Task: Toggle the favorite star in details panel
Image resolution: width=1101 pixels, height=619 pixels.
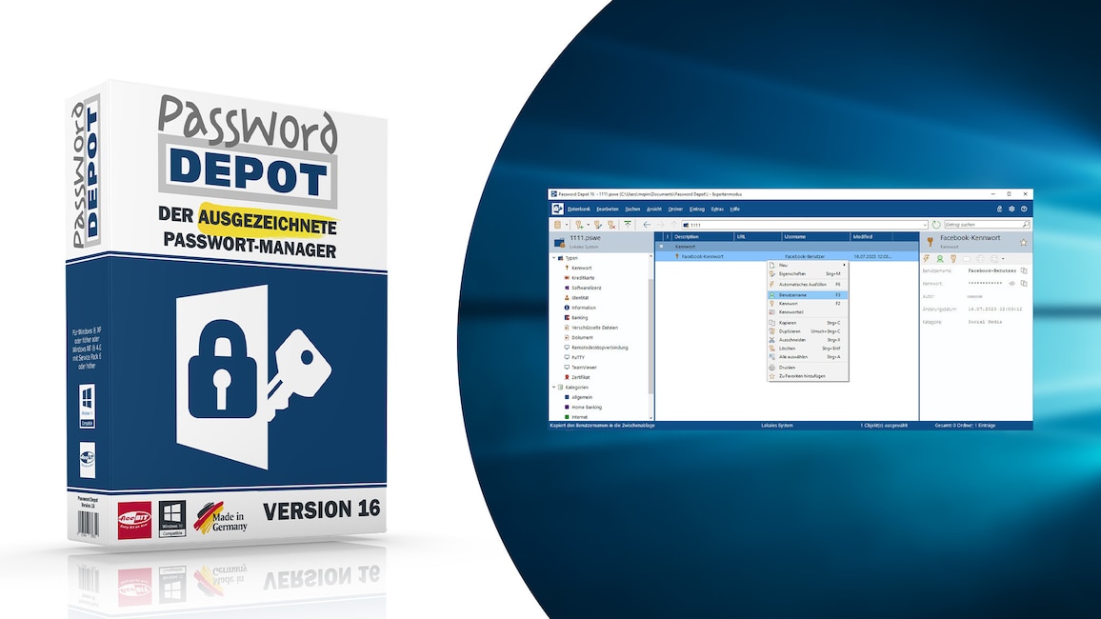Action: point(1023,242)
